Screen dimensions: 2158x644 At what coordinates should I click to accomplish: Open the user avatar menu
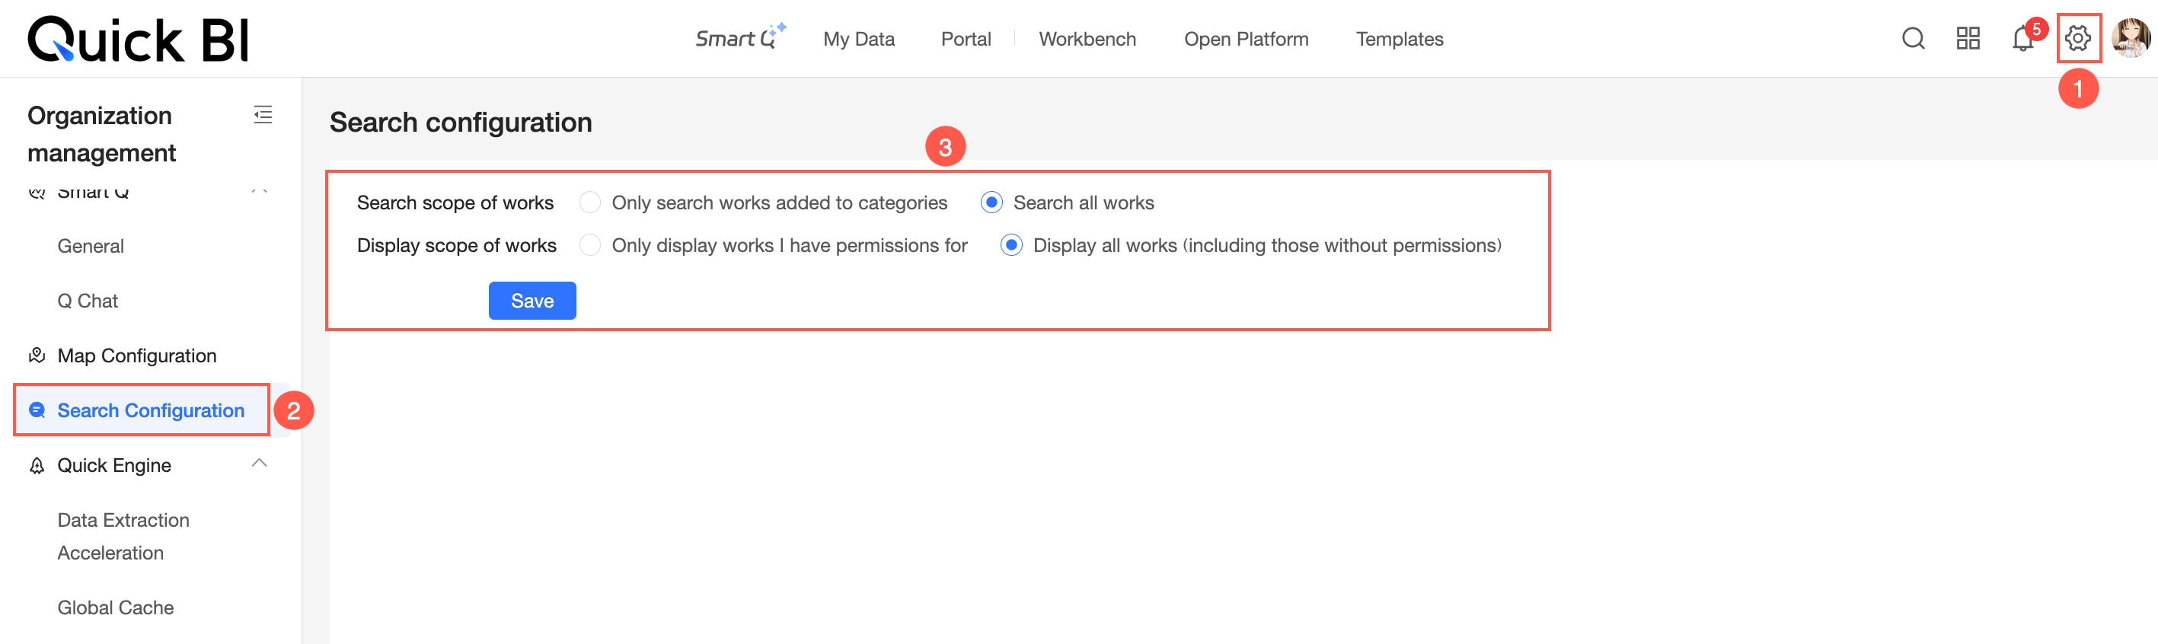(x=2131, y=39)
